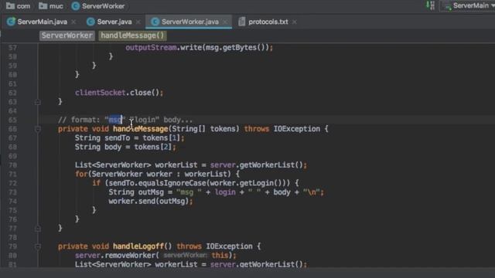495x278 pixels.
Task: Click the build project icon beside ServerMain
Action: (x=430, y=5)
